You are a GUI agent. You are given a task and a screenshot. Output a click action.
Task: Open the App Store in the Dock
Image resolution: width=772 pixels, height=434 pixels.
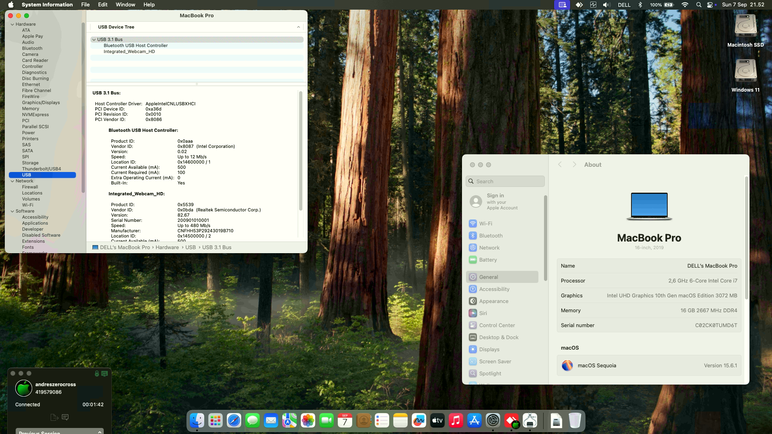(x=474, y=421)
